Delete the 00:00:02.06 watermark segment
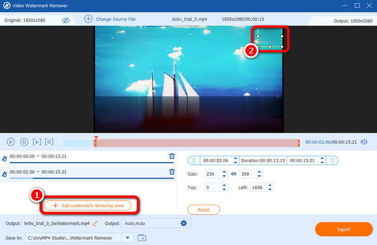Viewport: 377px width, 245px height. (172, 171)
